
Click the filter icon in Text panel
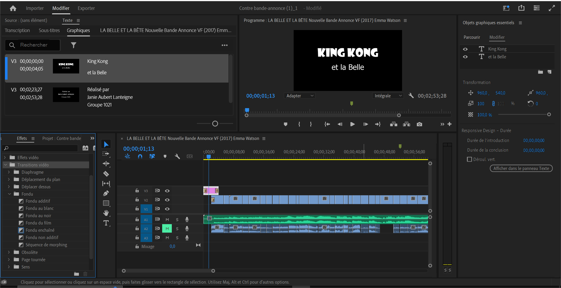[74, 45]
